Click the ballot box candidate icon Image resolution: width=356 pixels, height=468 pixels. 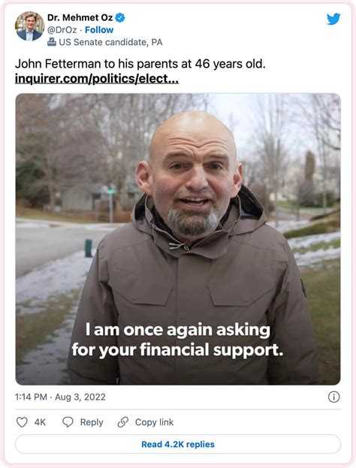[52, 42]
